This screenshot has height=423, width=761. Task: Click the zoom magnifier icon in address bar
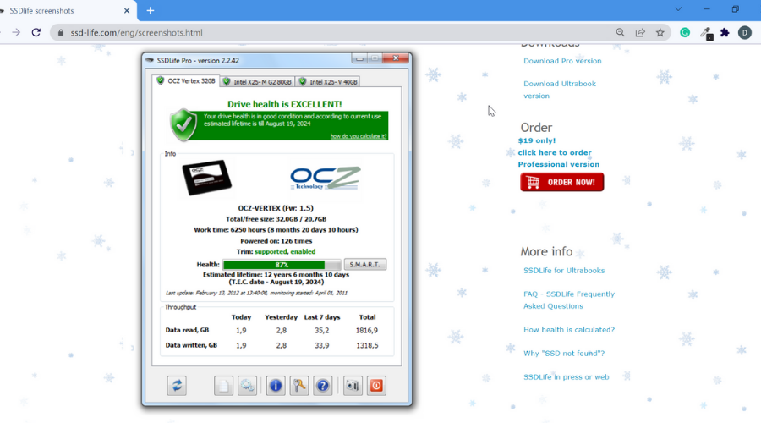point(620,32)
